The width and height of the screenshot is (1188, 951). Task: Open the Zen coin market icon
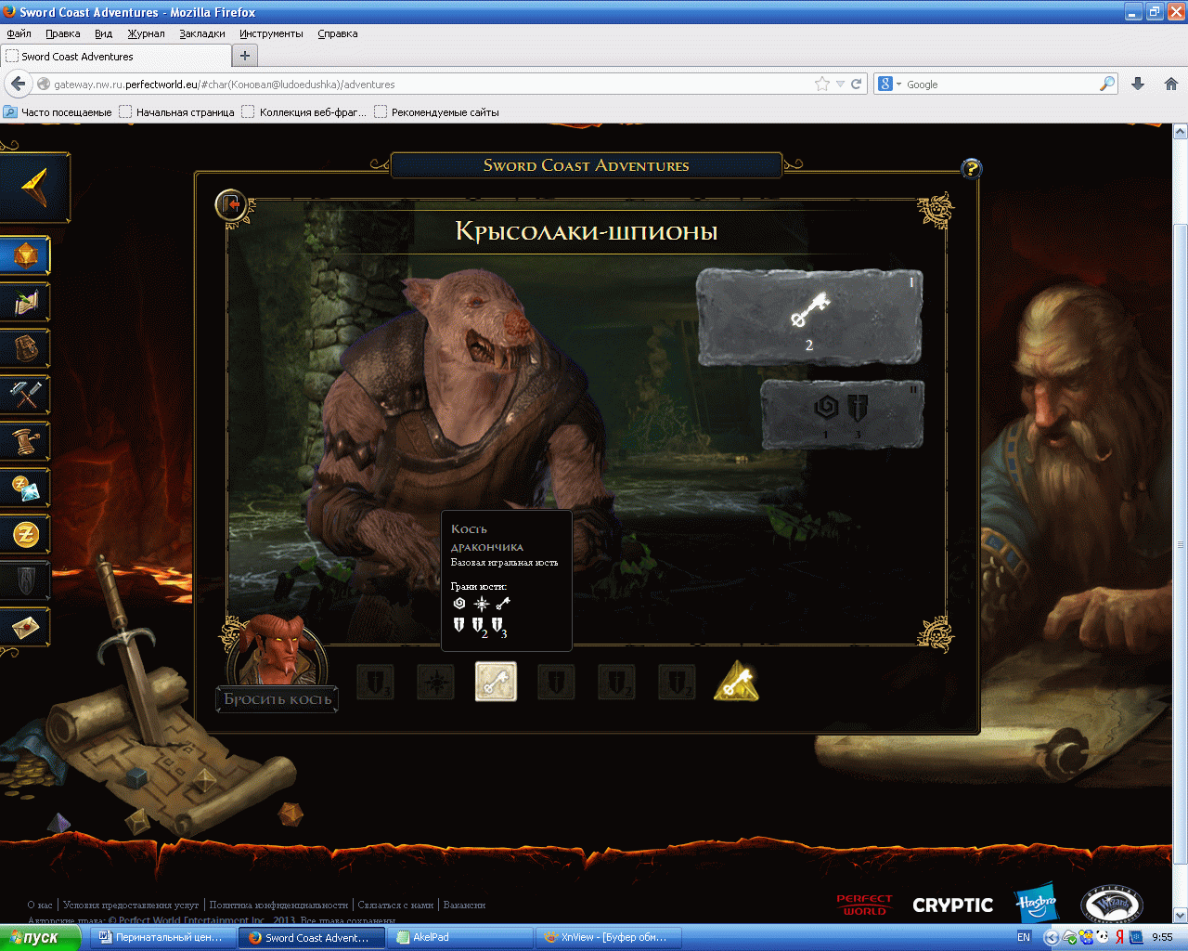coord(25,534)
